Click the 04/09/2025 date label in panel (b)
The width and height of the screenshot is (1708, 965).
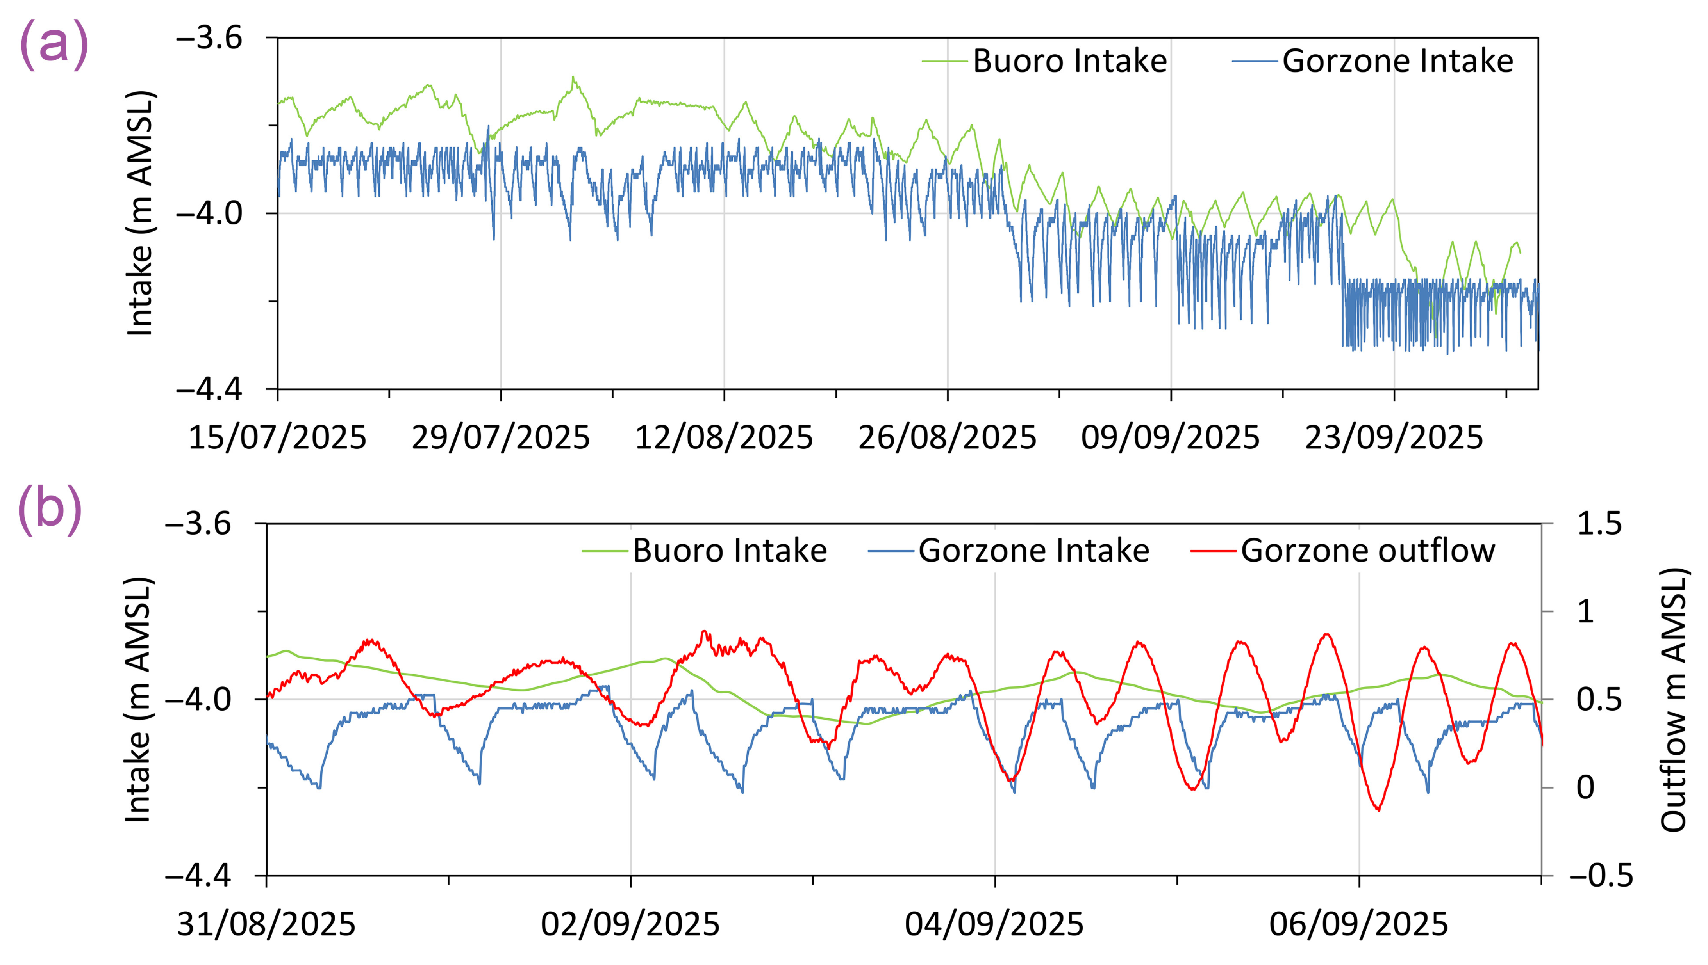(994, 924)
